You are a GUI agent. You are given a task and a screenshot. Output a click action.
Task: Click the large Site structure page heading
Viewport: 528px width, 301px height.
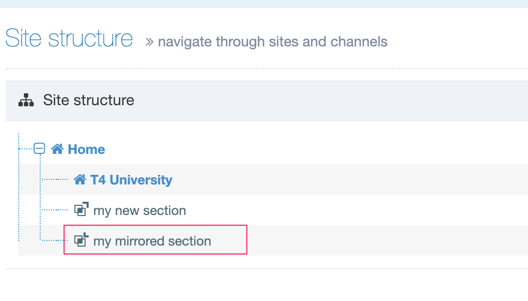point(69,39)
